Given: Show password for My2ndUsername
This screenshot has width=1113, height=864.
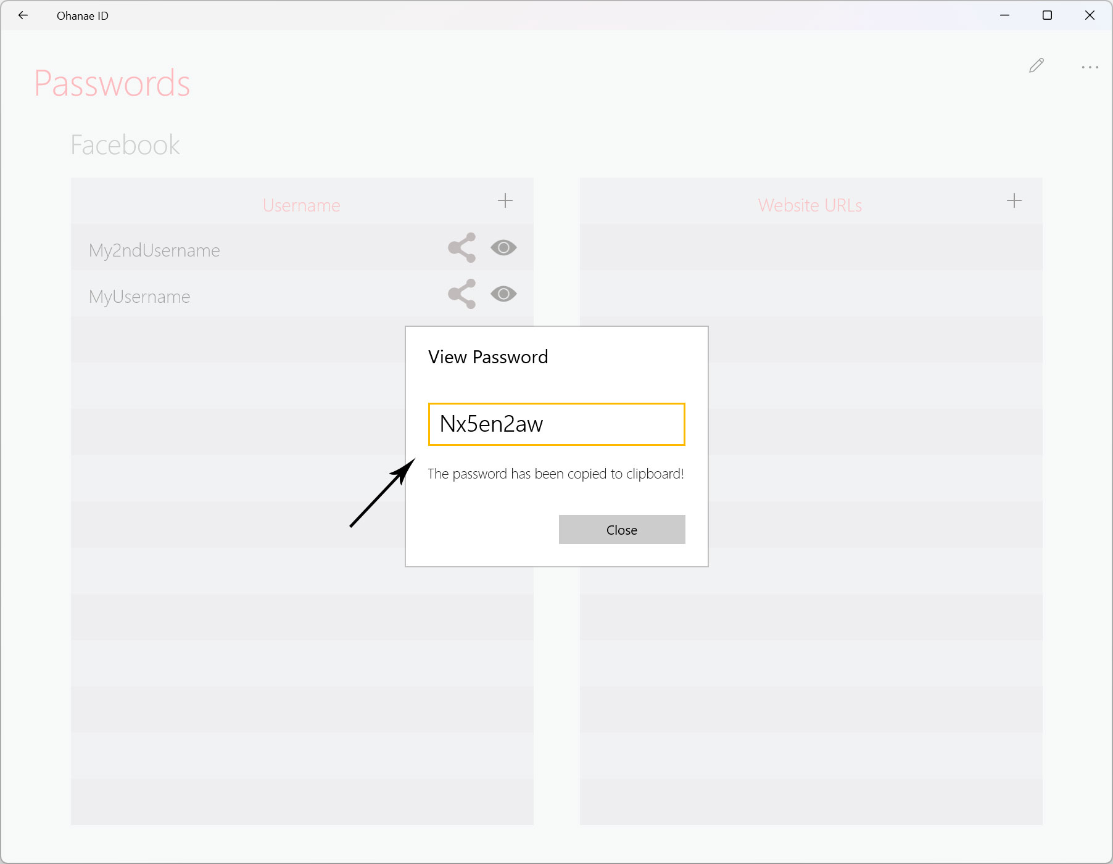Looking at the screenshot, I should (x=503, y=247).
